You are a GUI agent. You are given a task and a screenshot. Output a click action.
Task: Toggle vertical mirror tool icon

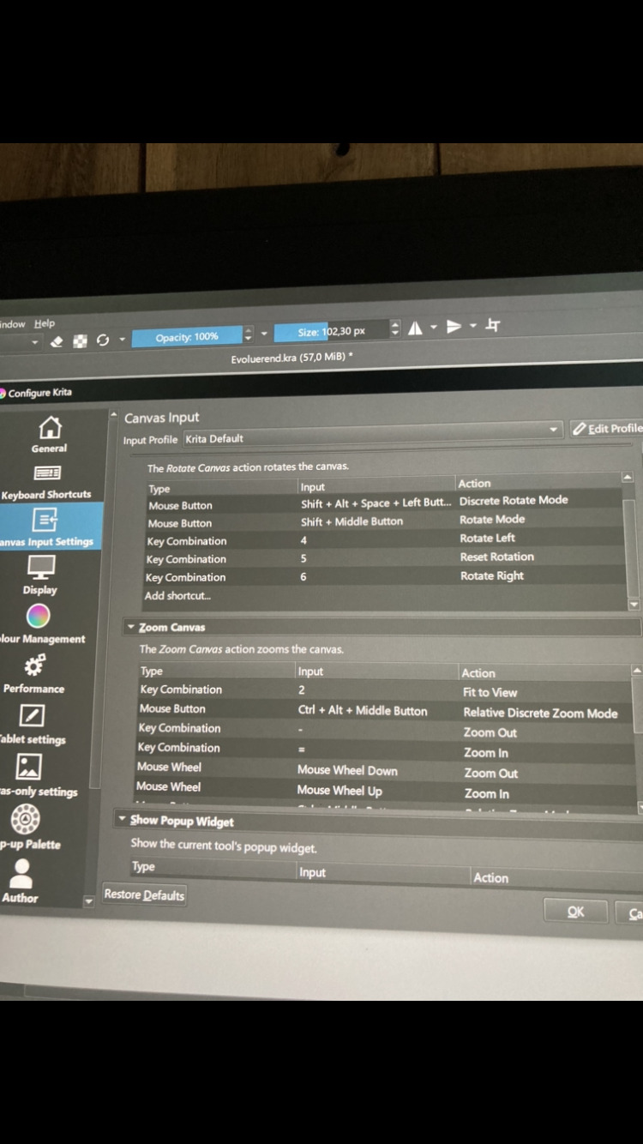[x=454, y=326]
